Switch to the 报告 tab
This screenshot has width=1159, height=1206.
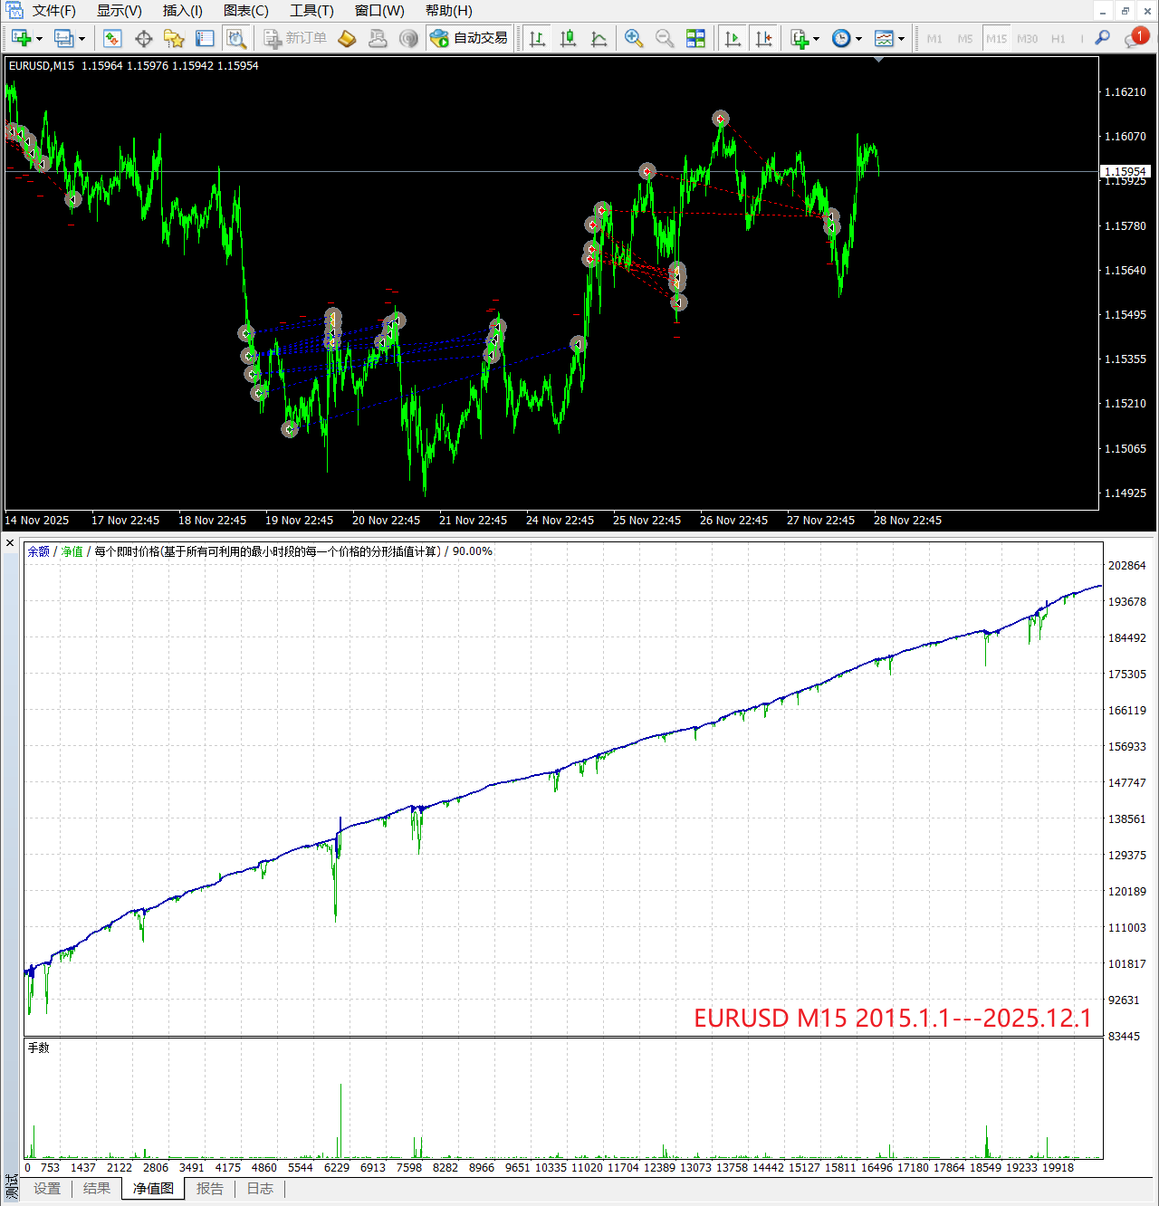210,1189
